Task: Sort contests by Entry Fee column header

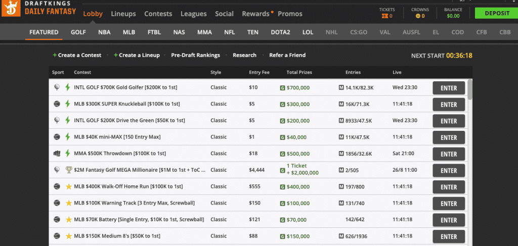Action: [260, 72]
